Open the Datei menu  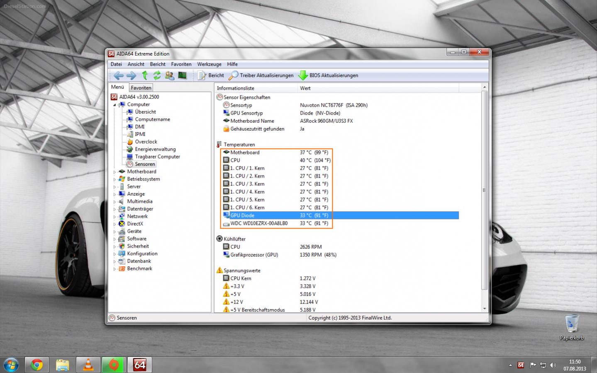click(x=116, y=64)
